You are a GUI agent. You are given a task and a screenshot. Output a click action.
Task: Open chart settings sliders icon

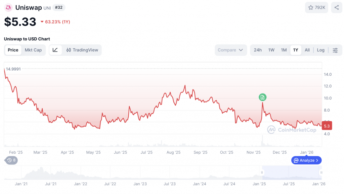(335, 50)
